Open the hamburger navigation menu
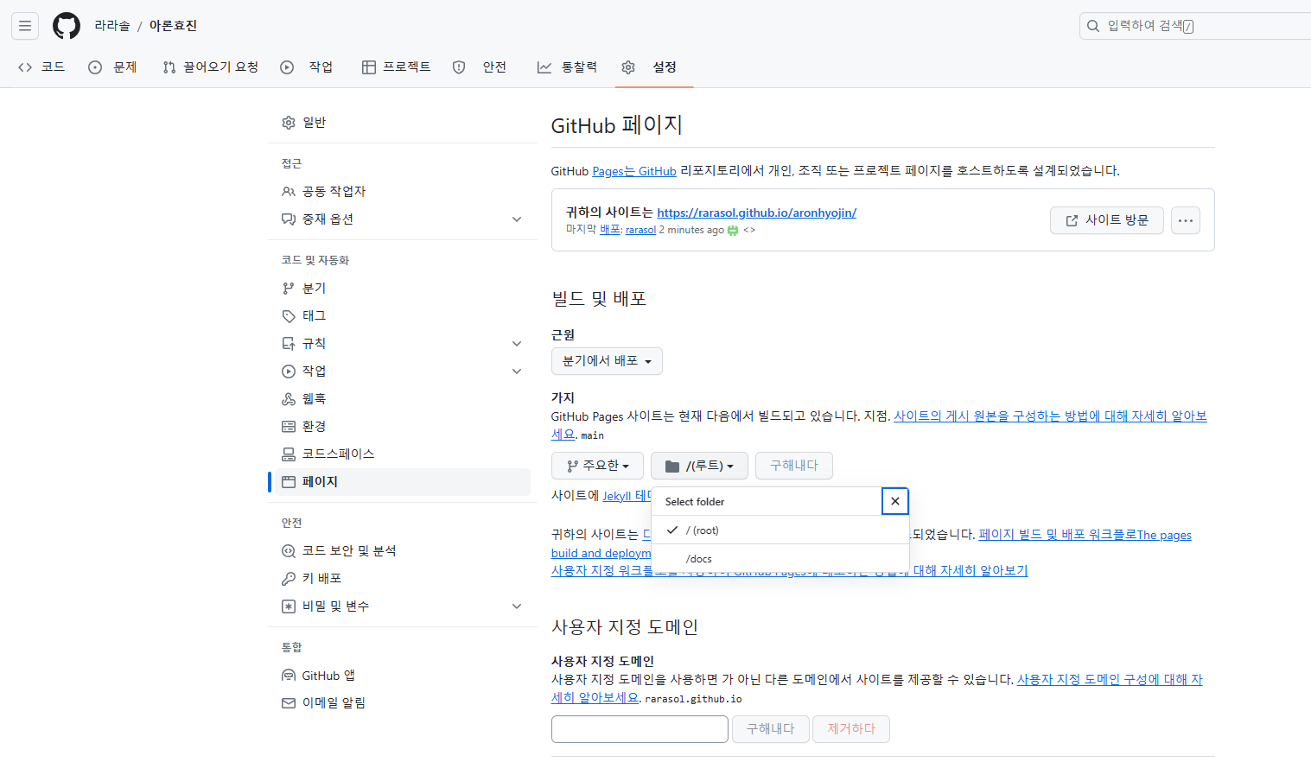The image size is (1311, 762). coord(25,26)
